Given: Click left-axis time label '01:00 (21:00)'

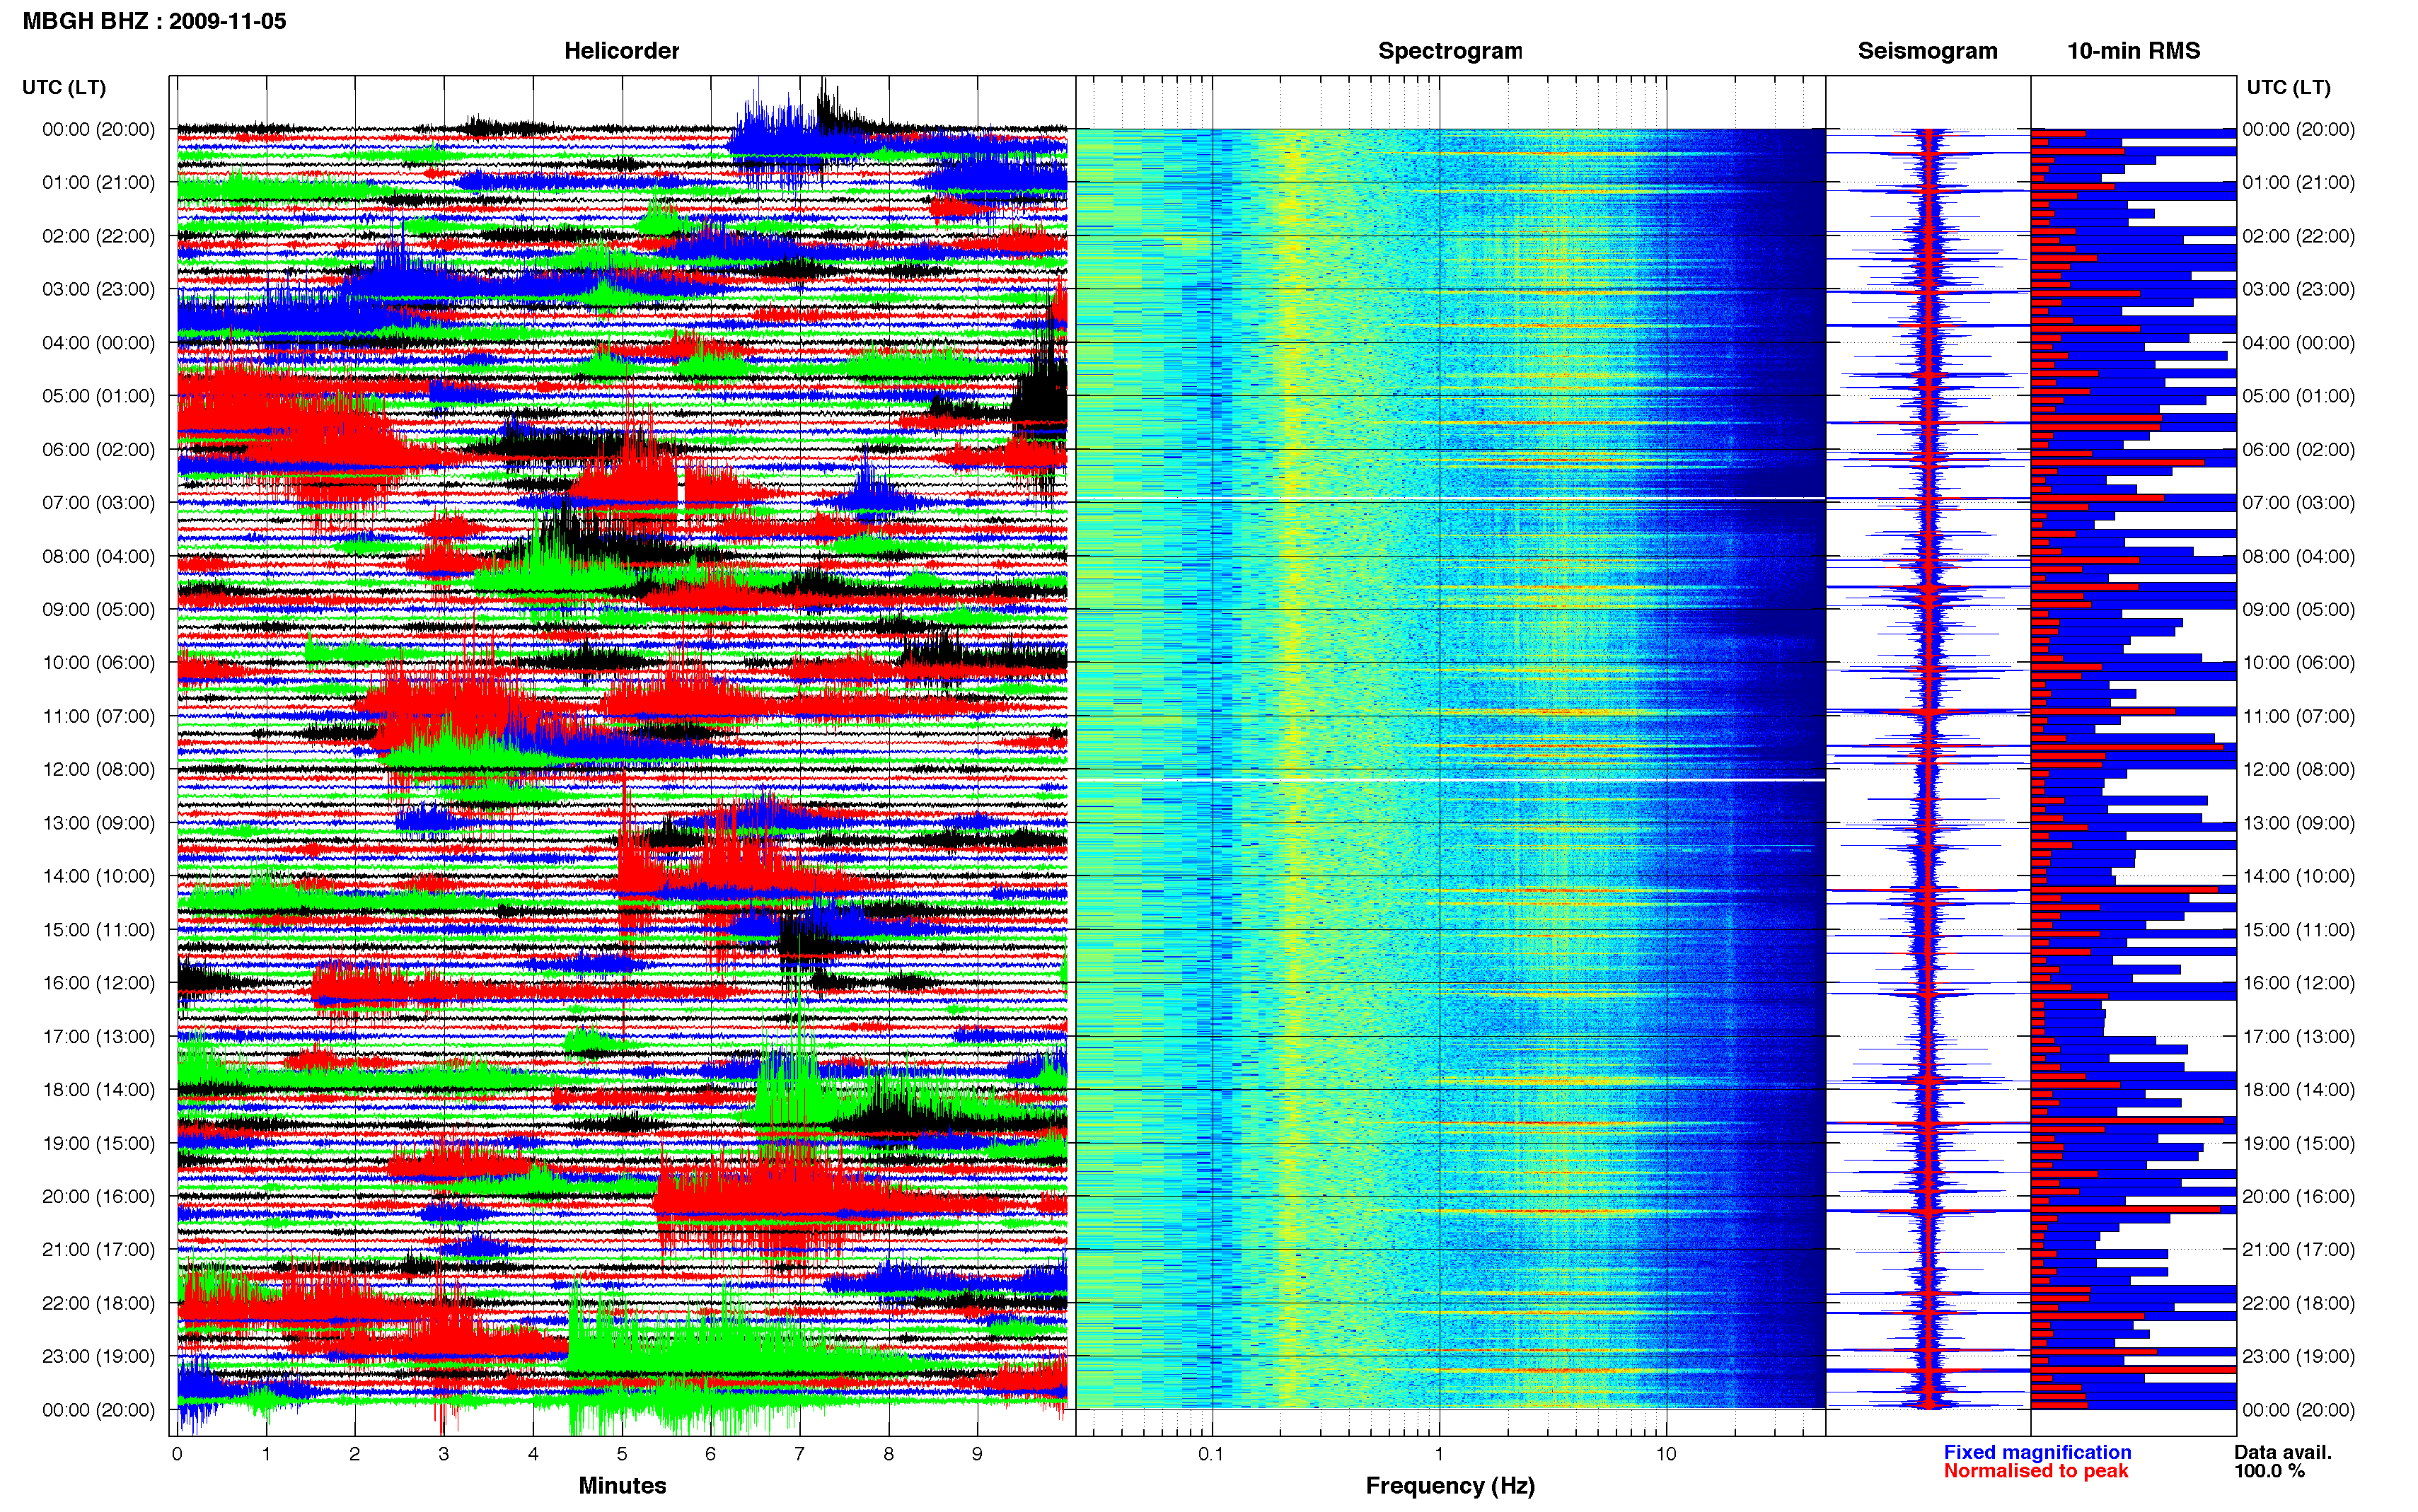Looking at the screenshot, I should [x=98, y=183].
